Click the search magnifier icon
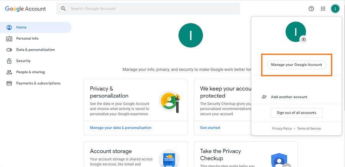 tap(63, 8)
